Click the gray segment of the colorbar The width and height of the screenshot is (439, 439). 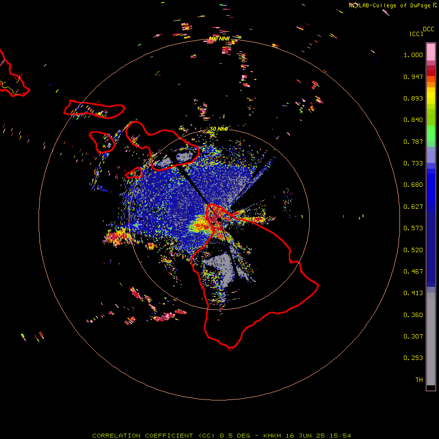[431, 339]
